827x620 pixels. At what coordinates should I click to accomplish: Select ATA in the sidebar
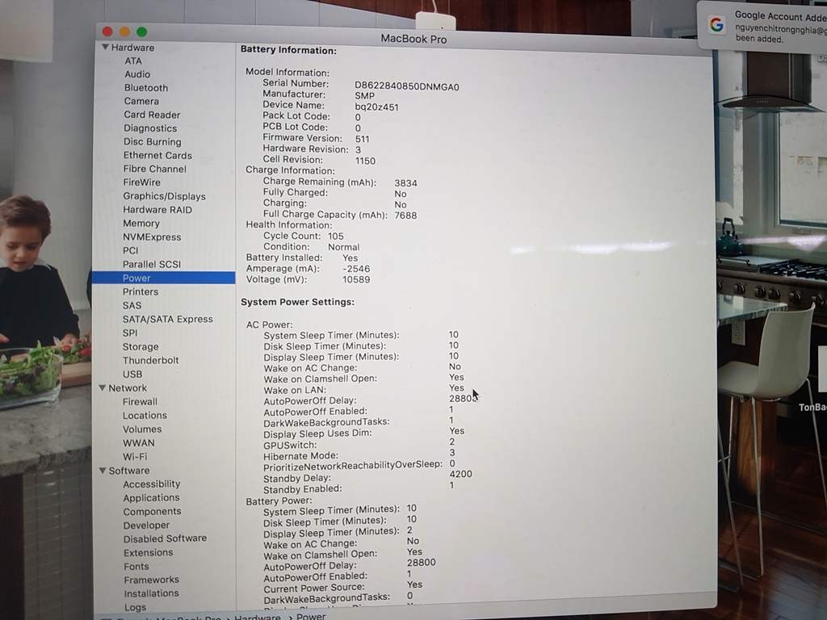[133, 61]
